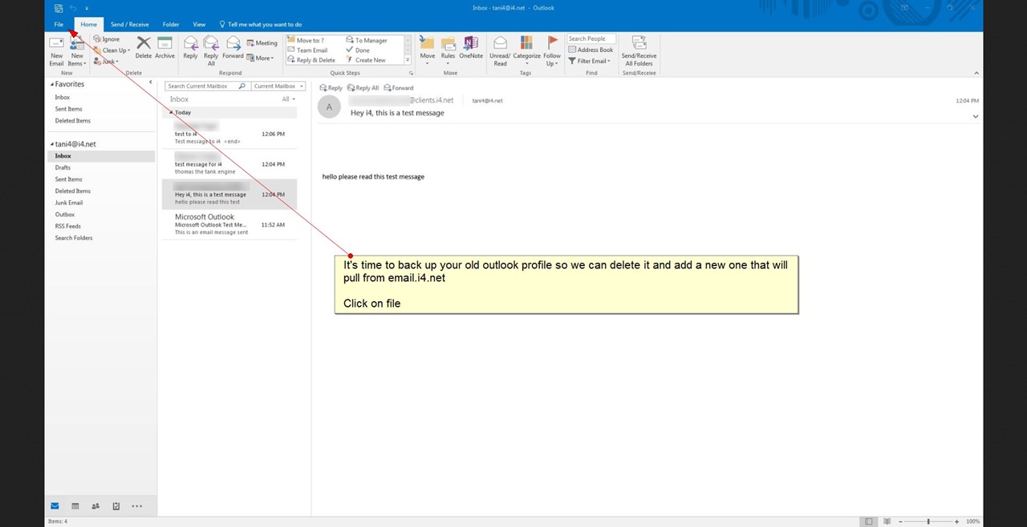Click the ribbon Reply button
This screenshot has height=527, width=1027.
190,47
